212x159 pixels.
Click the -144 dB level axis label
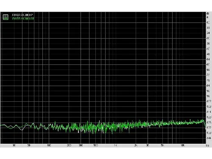pyautogui.click(x=209, y=138)
